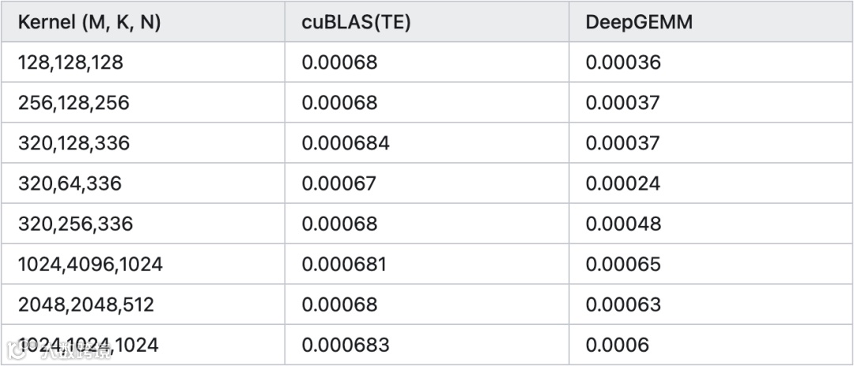Select cuBLAS value 0.000681
854x366 pixels.
(345, 264)
